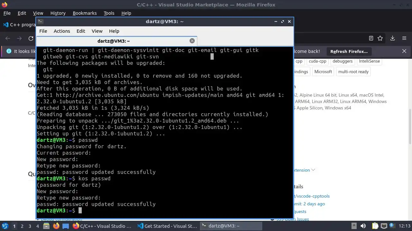
Task: Open Firefox's Bookmarks menu
Action: (85, 13)
